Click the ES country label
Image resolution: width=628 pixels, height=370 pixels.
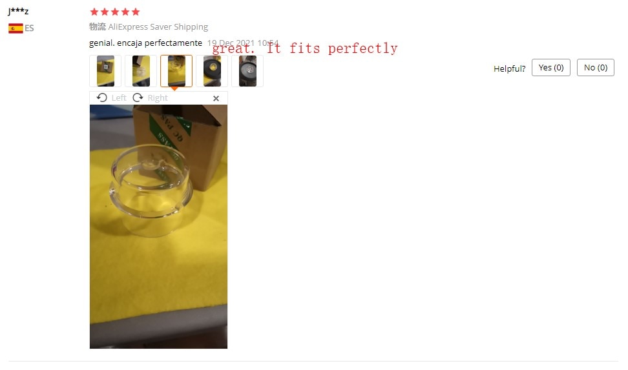29,28
